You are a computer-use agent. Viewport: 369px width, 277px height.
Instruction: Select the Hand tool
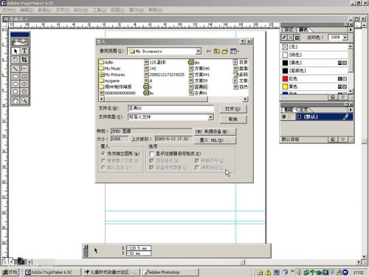[x=15, y=100]
